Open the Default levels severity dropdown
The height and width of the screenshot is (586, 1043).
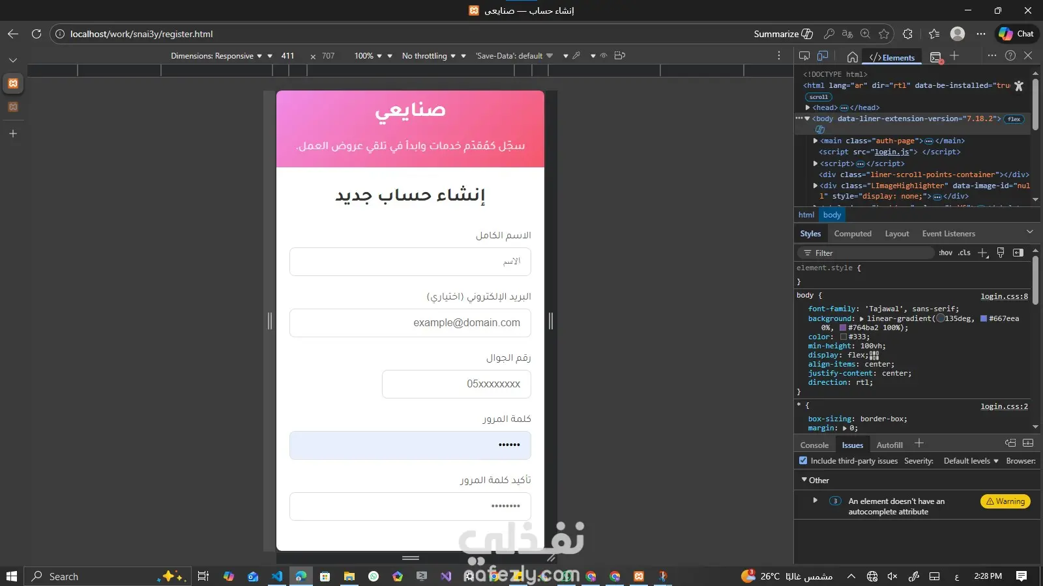click(x=971, y=461)
